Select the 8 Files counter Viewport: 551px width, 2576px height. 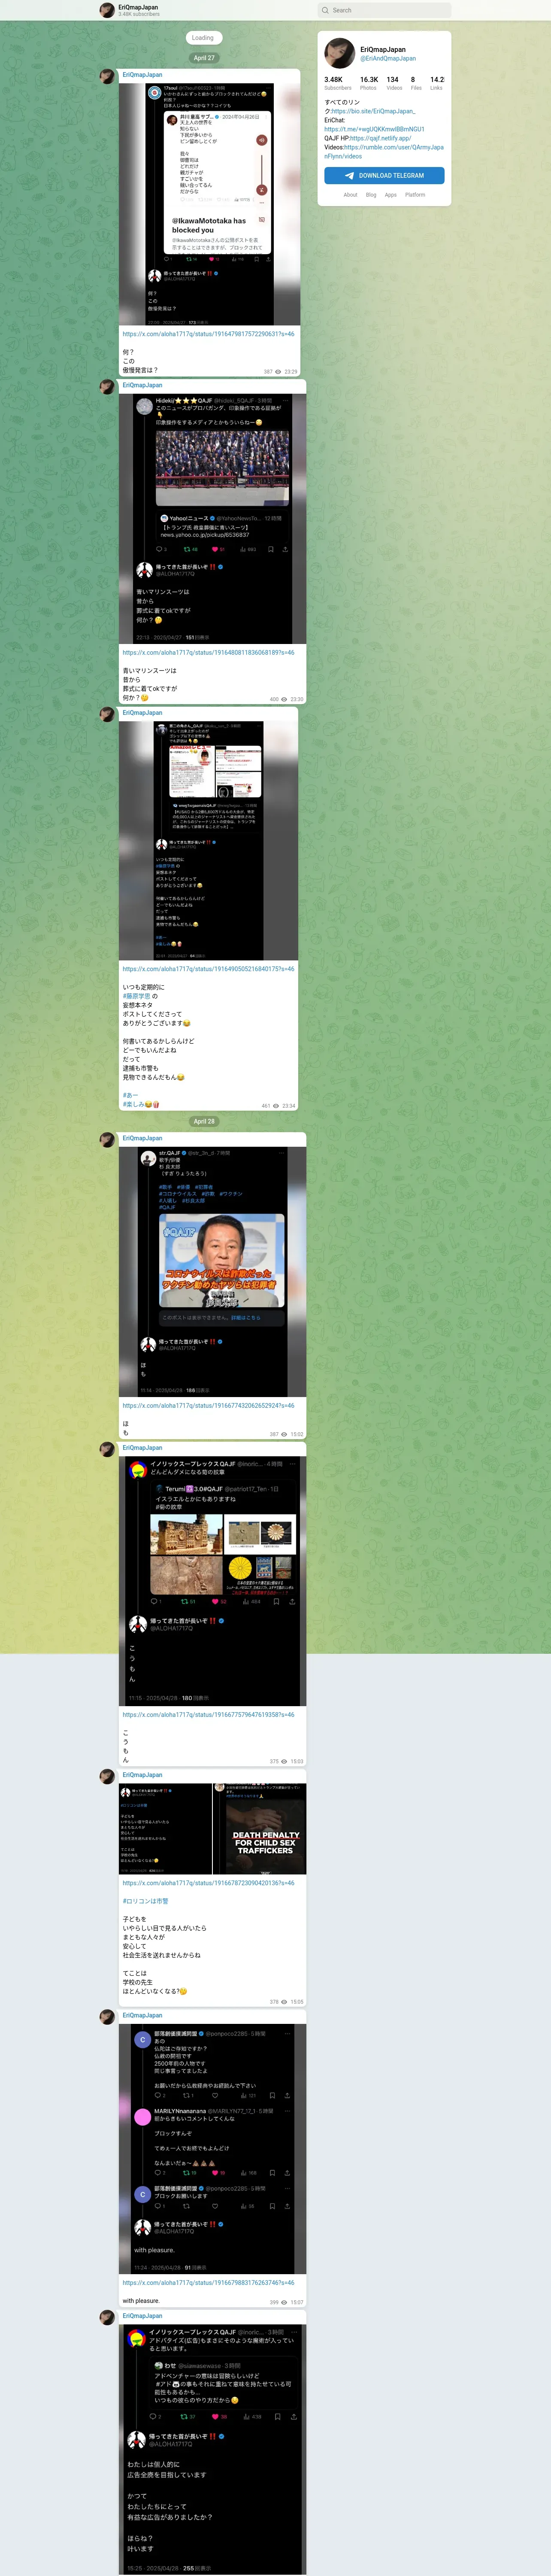pos(416,83)
